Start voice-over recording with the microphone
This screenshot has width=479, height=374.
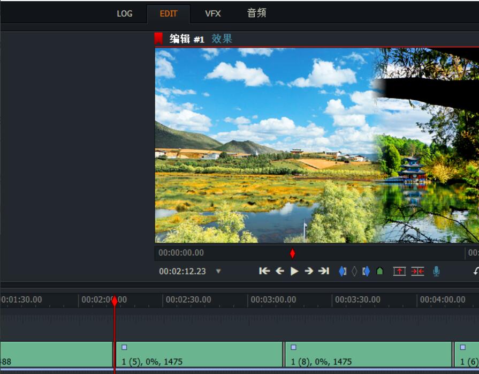coord(436,271)
